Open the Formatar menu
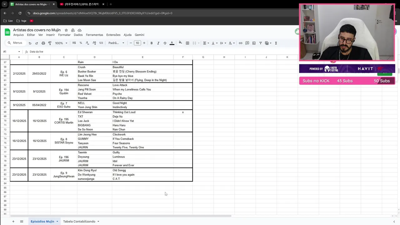Image resolution: width=400 pixels, height=225 pixels. click(x=64, y=35)
